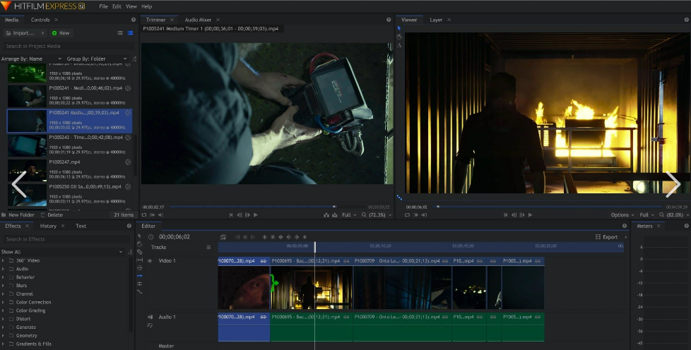Click the Trimmer insert clip icon

326,215
